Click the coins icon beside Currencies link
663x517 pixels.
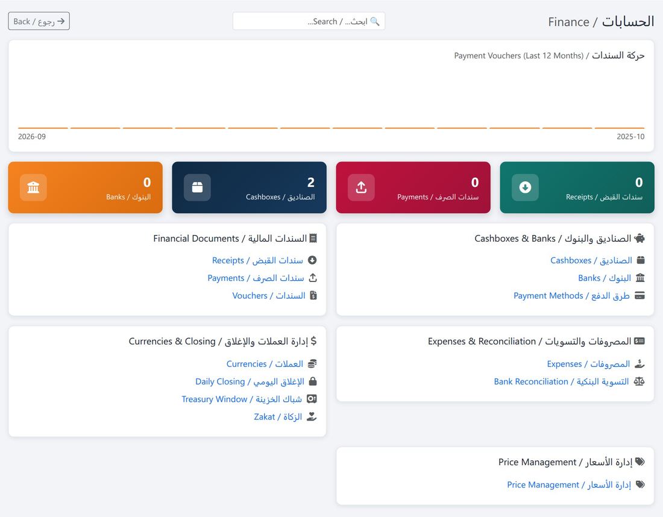(312, 363)
